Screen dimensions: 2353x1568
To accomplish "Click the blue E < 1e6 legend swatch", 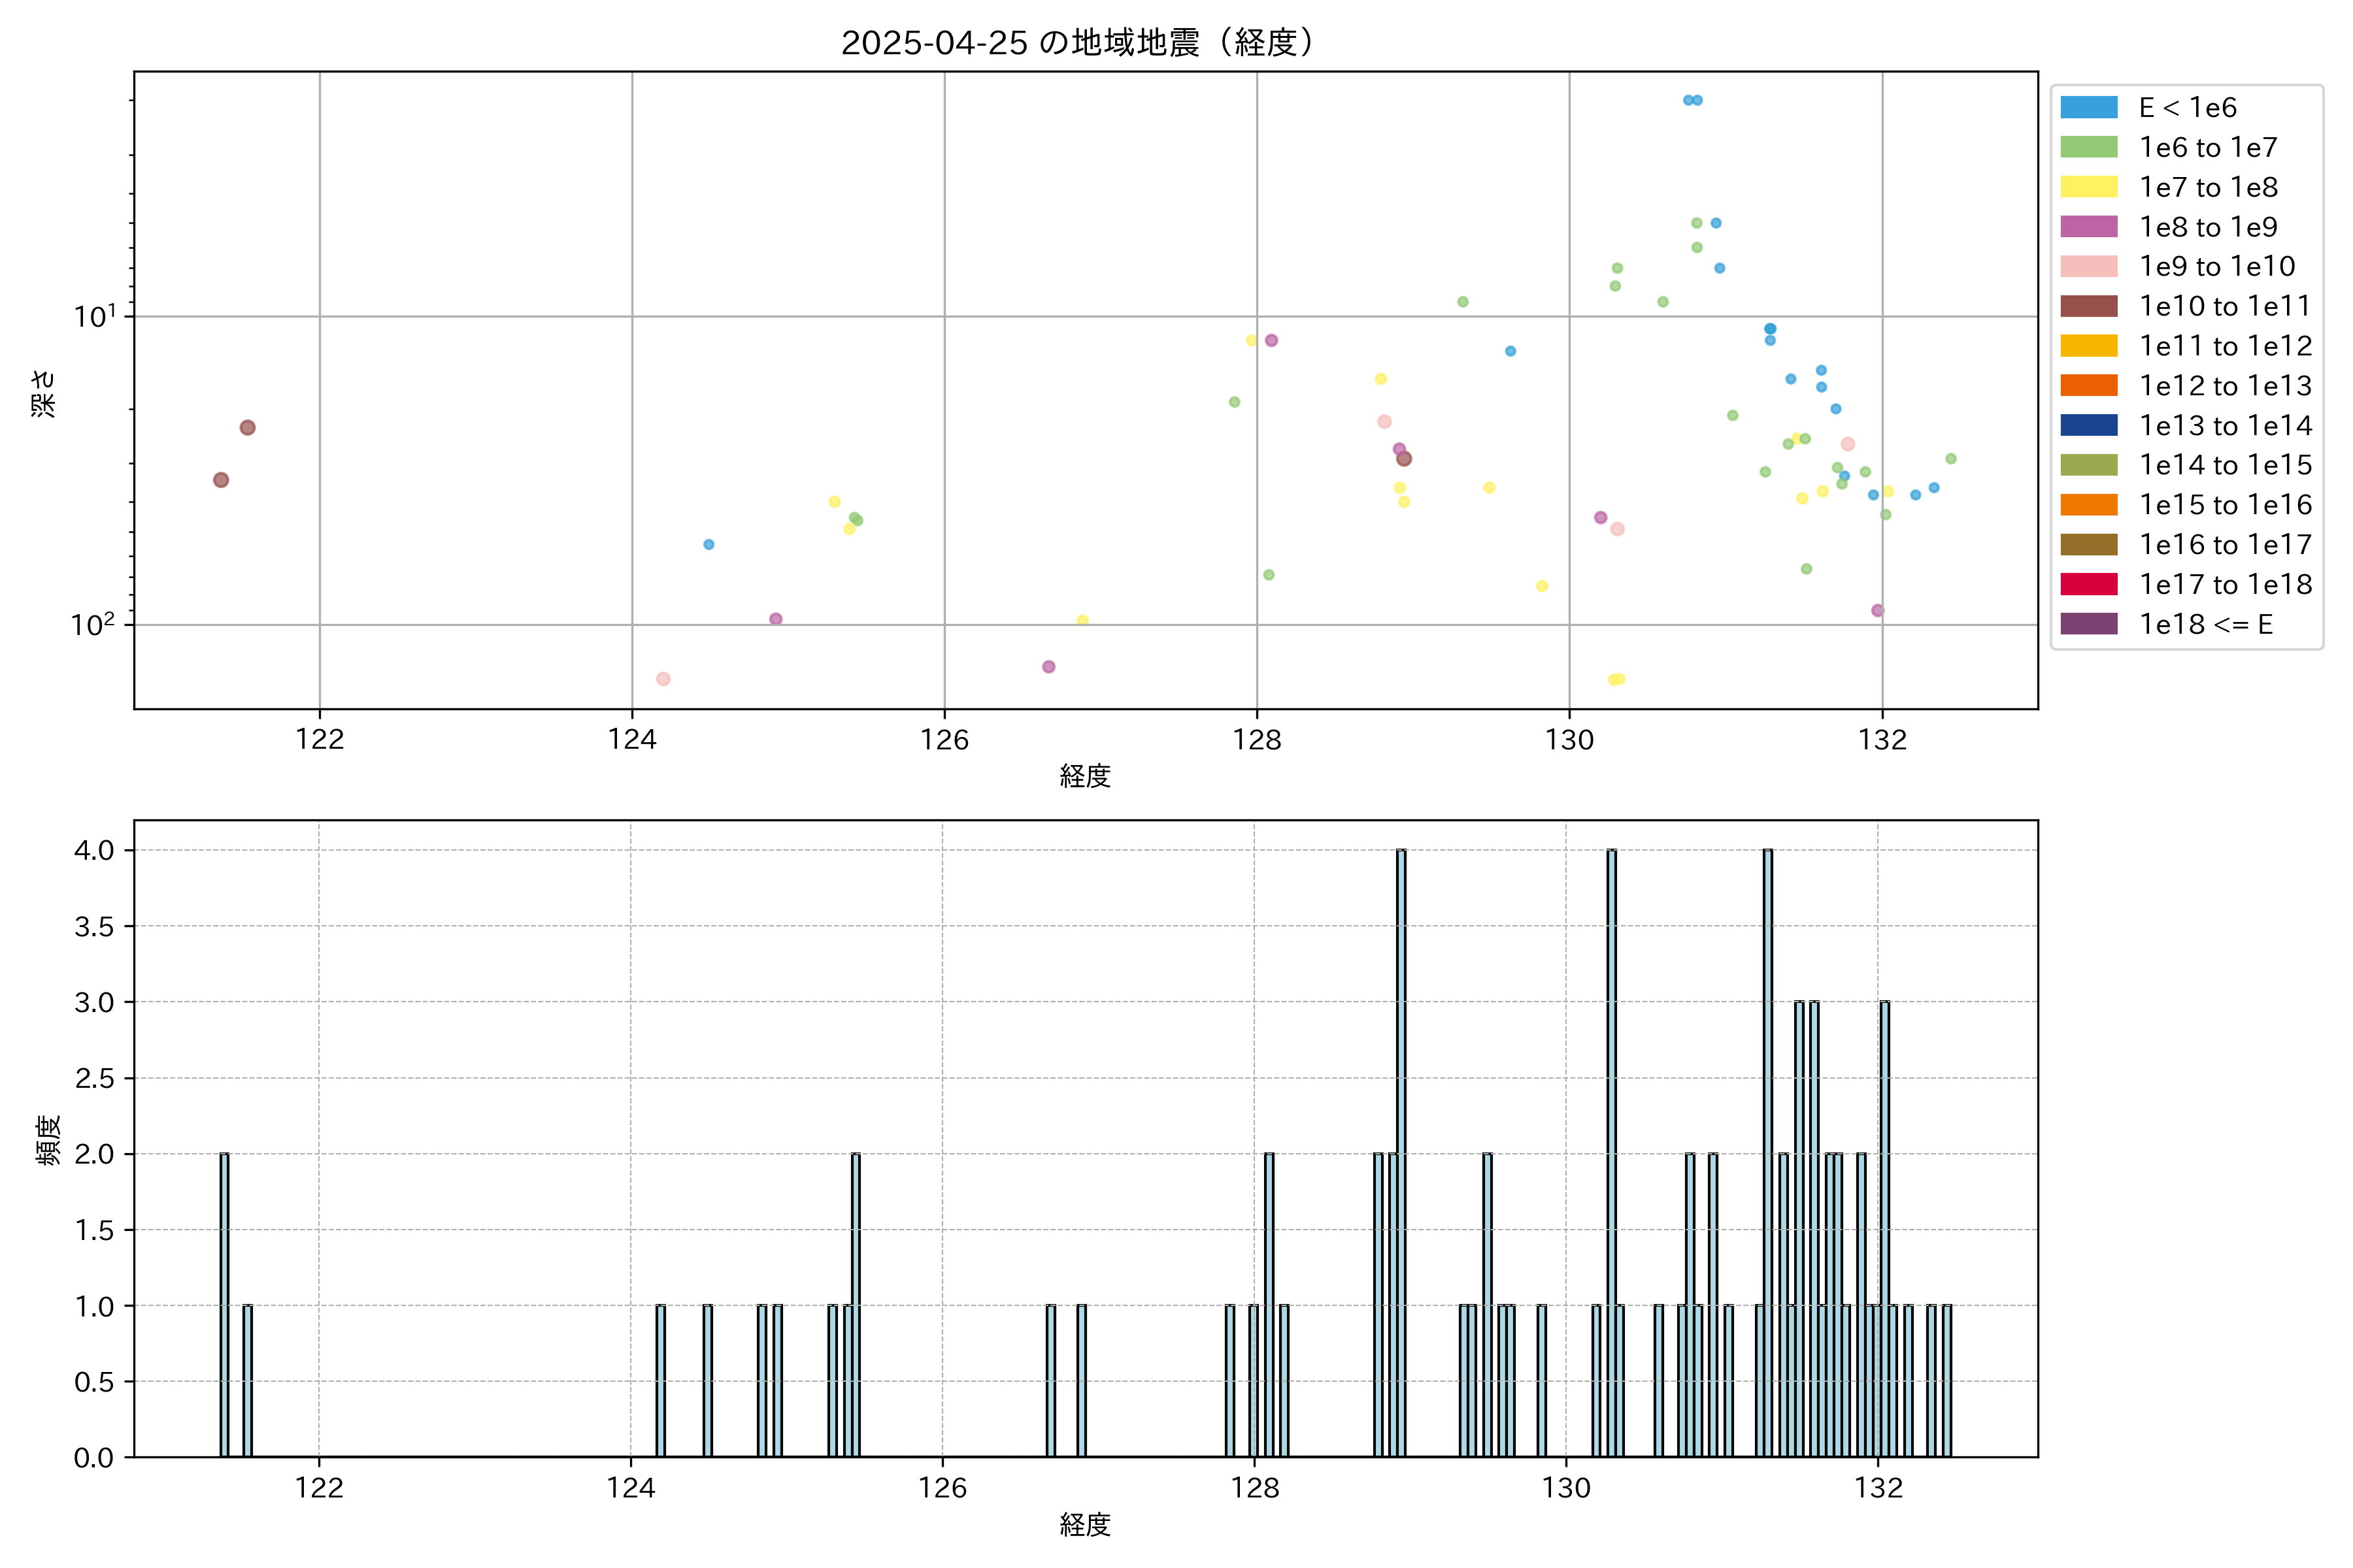I will click(x=2088, y=108).
